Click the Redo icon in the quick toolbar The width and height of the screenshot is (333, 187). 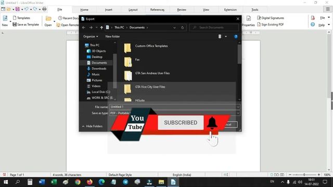tap(35, 9)
